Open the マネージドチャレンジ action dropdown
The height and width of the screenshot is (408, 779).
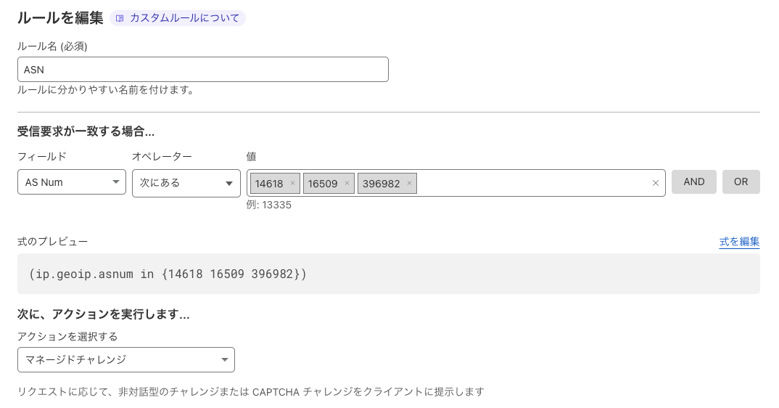126,360
